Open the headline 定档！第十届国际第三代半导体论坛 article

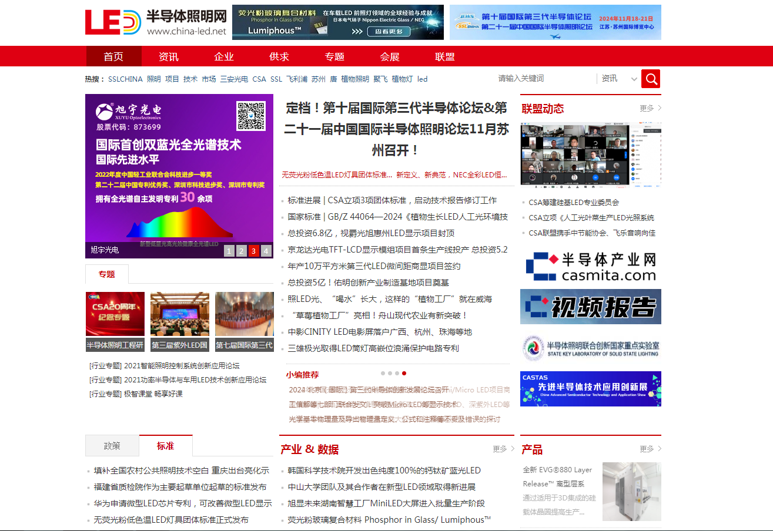(396, 129)
